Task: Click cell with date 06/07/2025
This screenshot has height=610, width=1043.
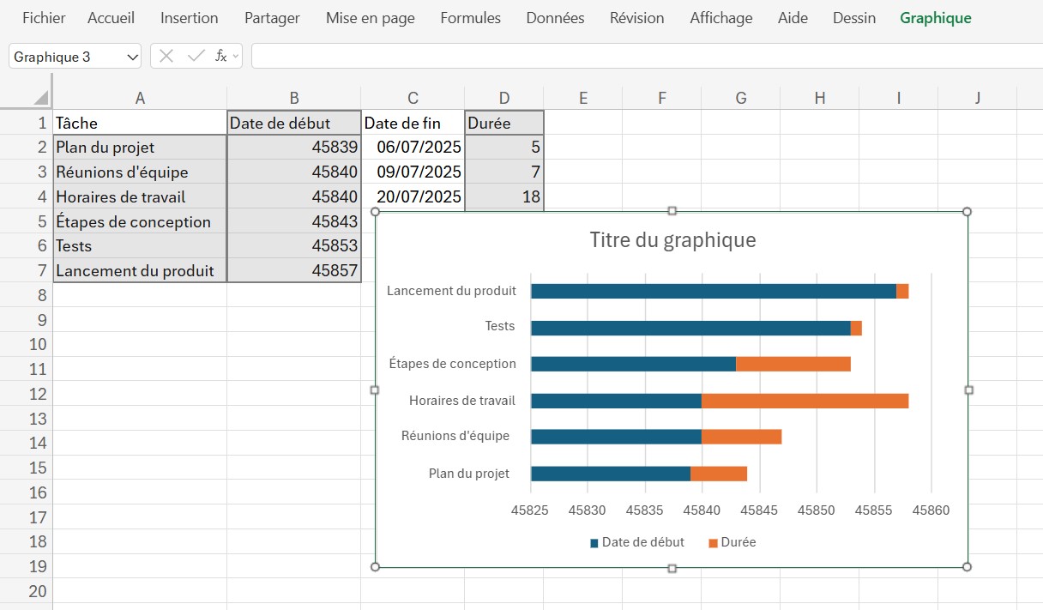Action: 413,148
